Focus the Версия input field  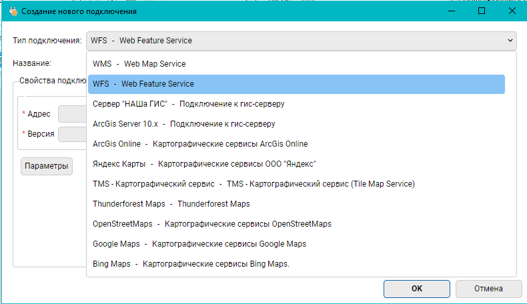point(72,134)
